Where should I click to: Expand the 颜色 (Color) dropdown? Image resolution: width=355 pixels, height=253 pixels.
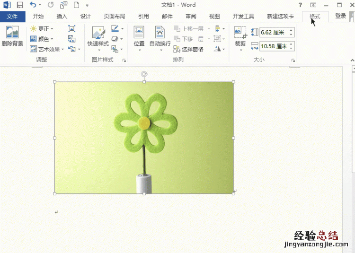point(42,39)
